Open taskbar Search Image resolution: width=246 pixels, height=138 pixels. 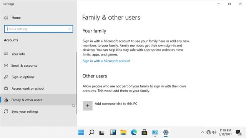click(91, 132)
